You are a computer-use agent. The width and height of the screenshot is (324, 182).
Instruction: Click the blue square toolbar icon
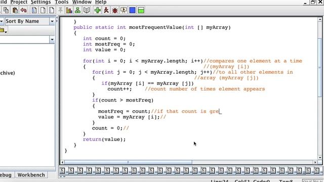(x=133, y=10)
